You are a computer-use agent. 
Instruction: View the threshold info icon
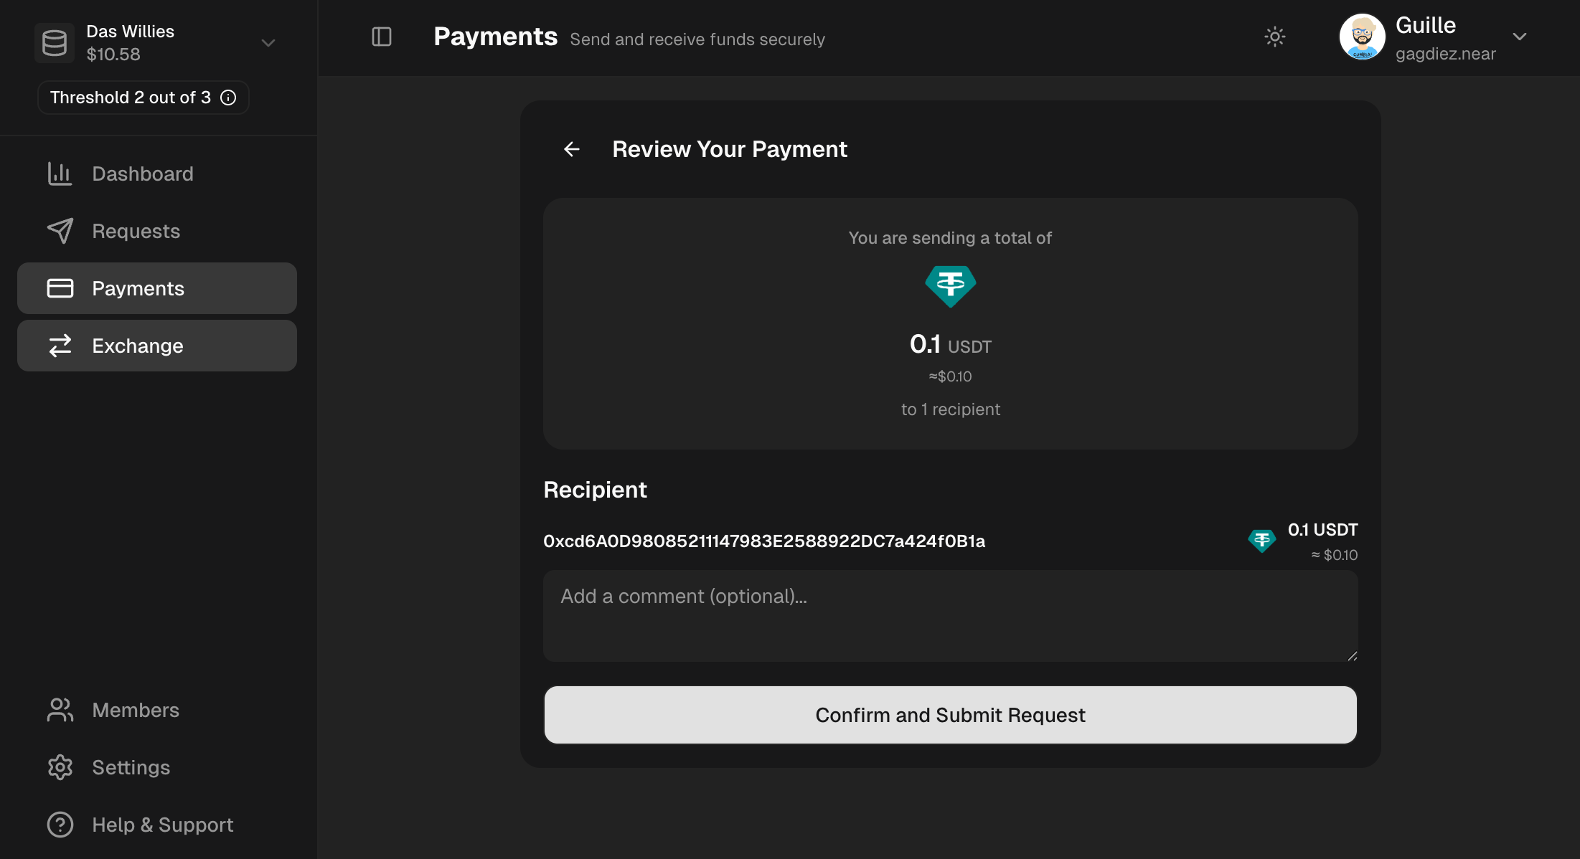(x=228, y=98)
